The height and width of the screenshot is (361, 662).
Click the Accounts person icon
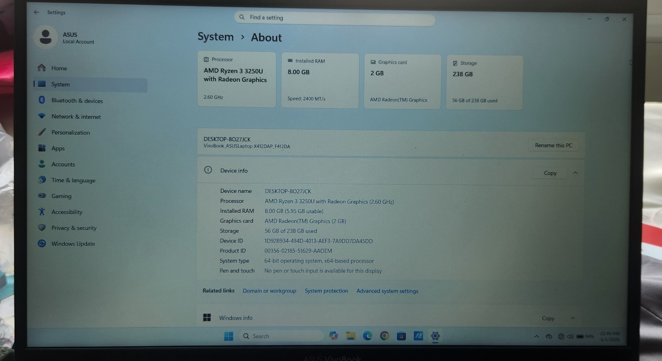point(42,164)
